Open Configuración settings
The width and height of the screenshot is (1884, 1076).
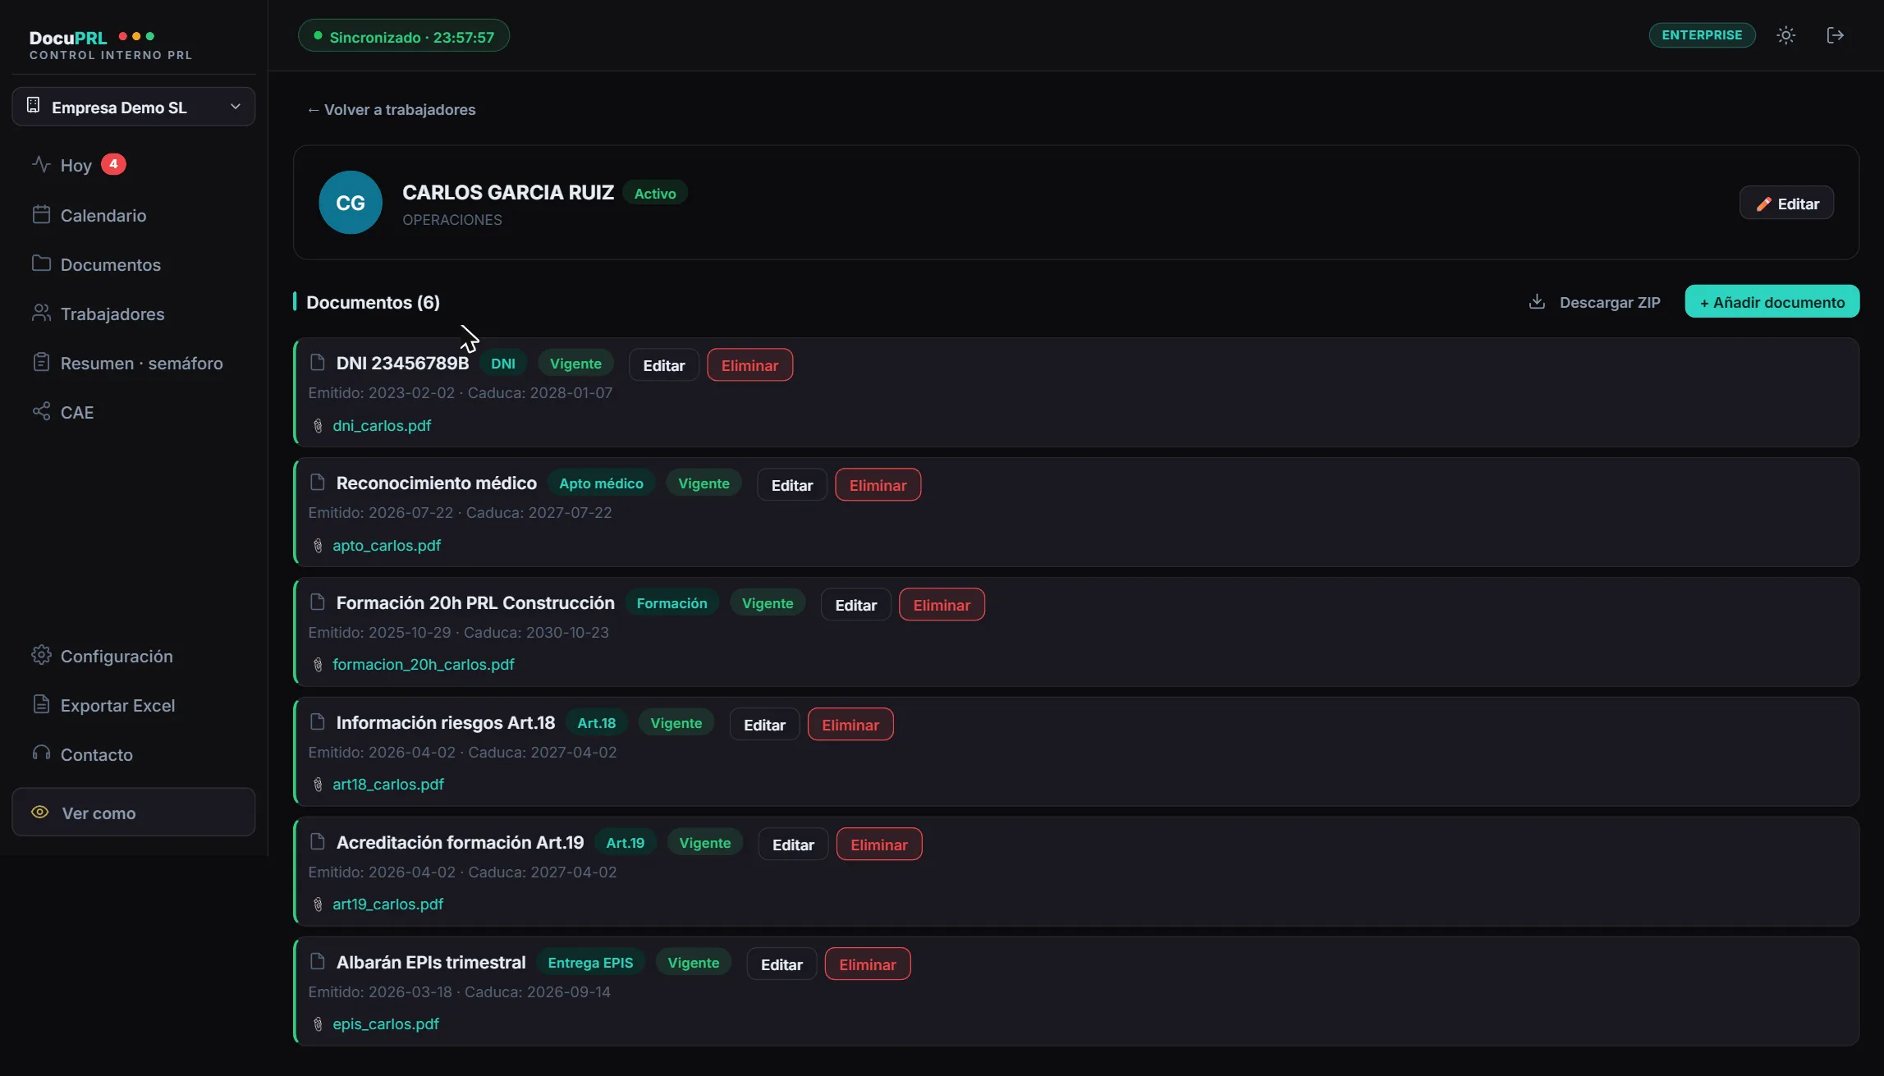[x=117, y=657]
